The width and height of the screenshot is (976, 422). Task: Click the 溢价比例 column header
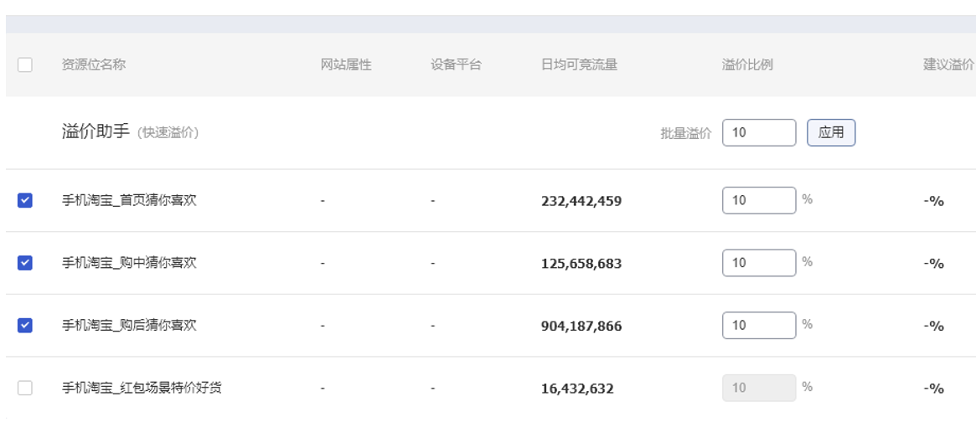coord(747,64)
